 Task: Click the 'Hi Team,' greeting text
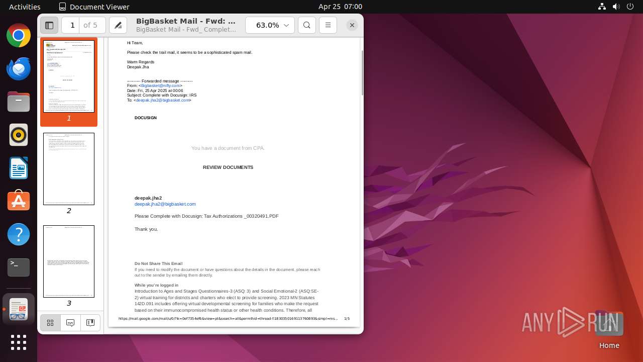(x=135, y=43)
